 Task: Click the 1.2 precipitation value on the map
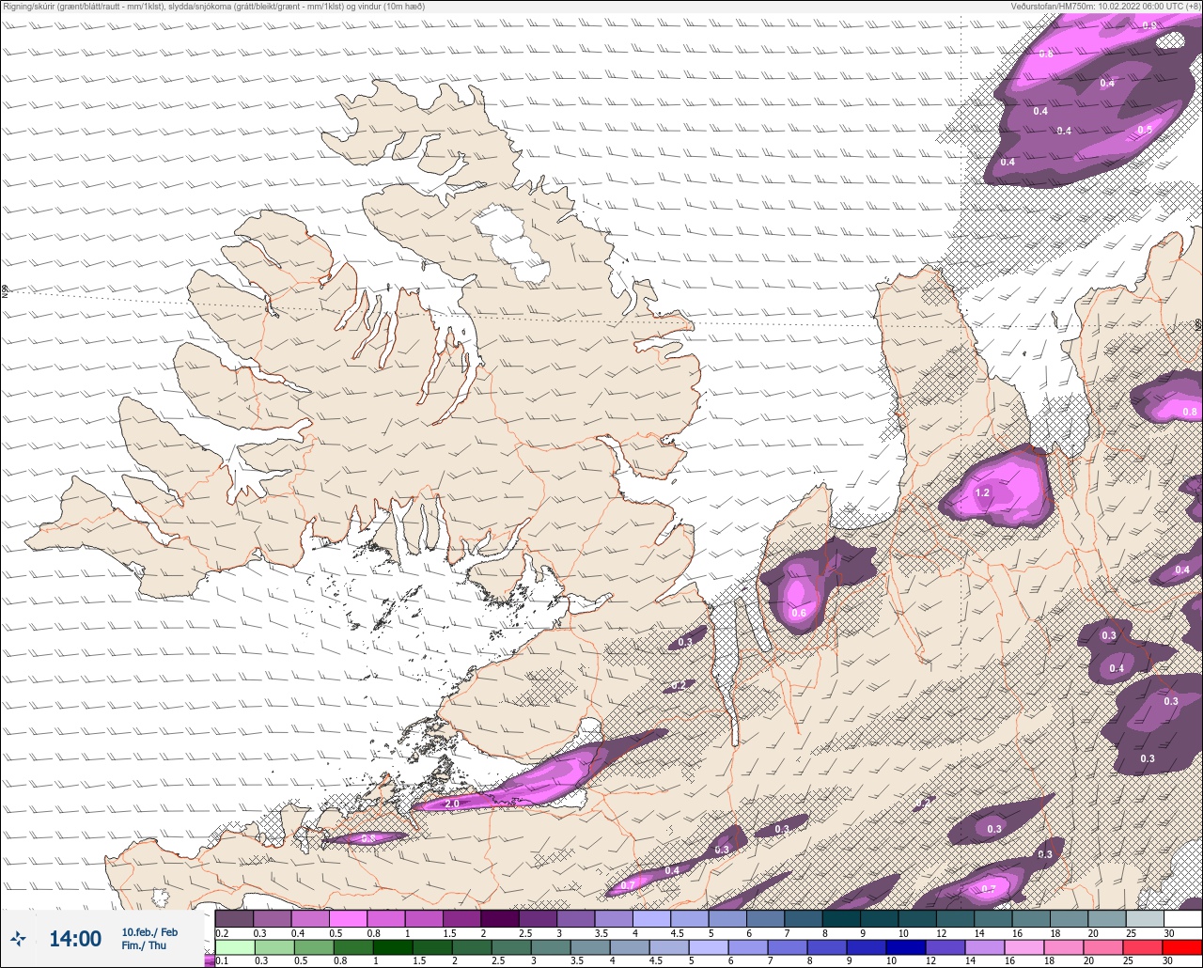coord(983,492)
